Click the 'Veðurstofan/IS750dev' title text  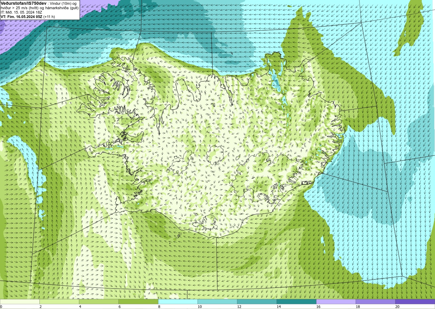pyautogui.click(x=23, y=3)
